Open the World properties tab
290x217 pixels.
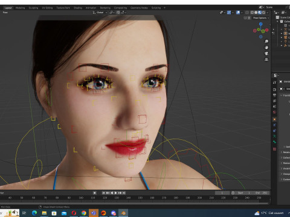(274, 112)
